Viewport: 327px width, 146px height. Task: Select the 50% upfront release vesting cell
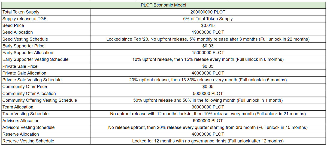[208, 100]
